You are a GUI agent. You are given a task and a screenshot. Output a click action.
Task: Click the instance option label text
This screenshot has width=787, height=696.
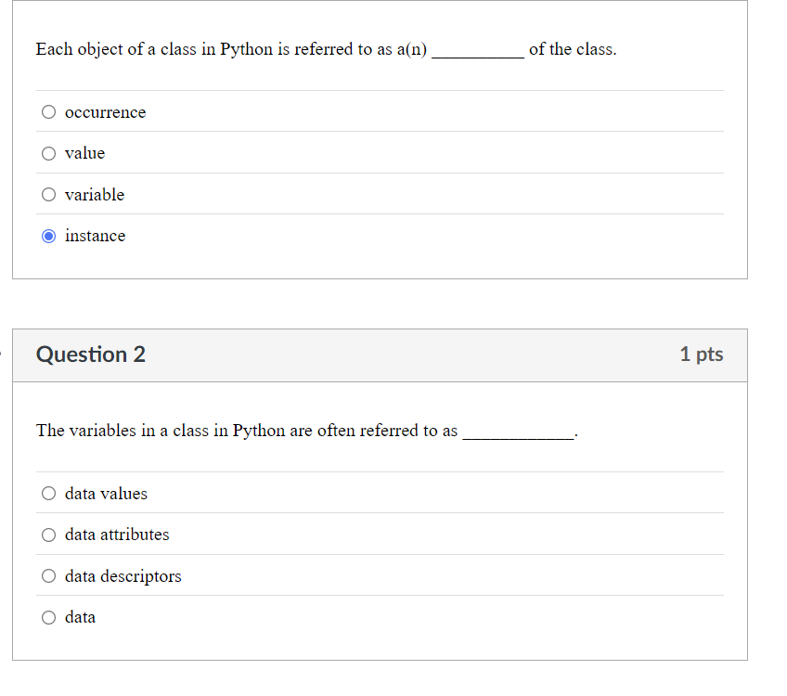[95, 236]
